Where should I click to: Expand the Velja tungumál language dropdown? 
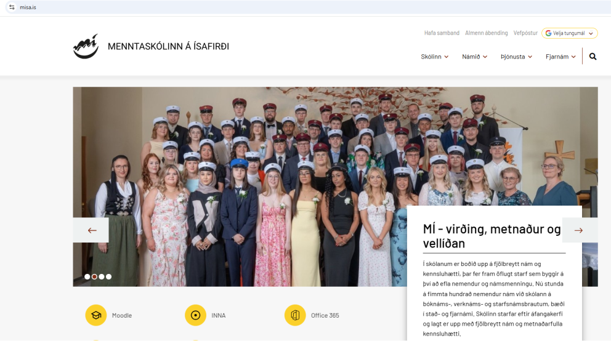[570, 33]
